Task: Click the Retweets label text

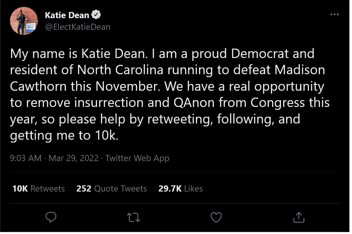Action: click(48, 189)
